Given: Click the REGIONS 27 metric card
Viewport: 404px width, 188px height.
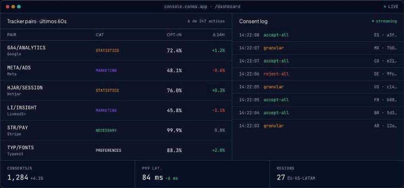Looking at the screenshot, I should coord(337,174).
